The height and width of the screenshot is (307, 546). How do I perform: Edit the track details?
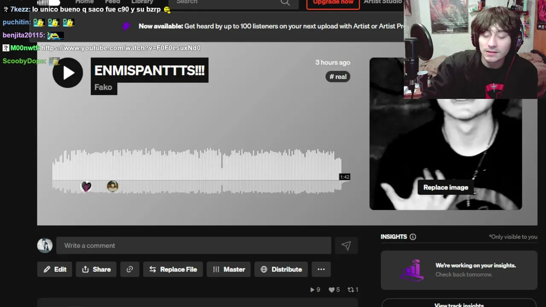tap(55, 269)
